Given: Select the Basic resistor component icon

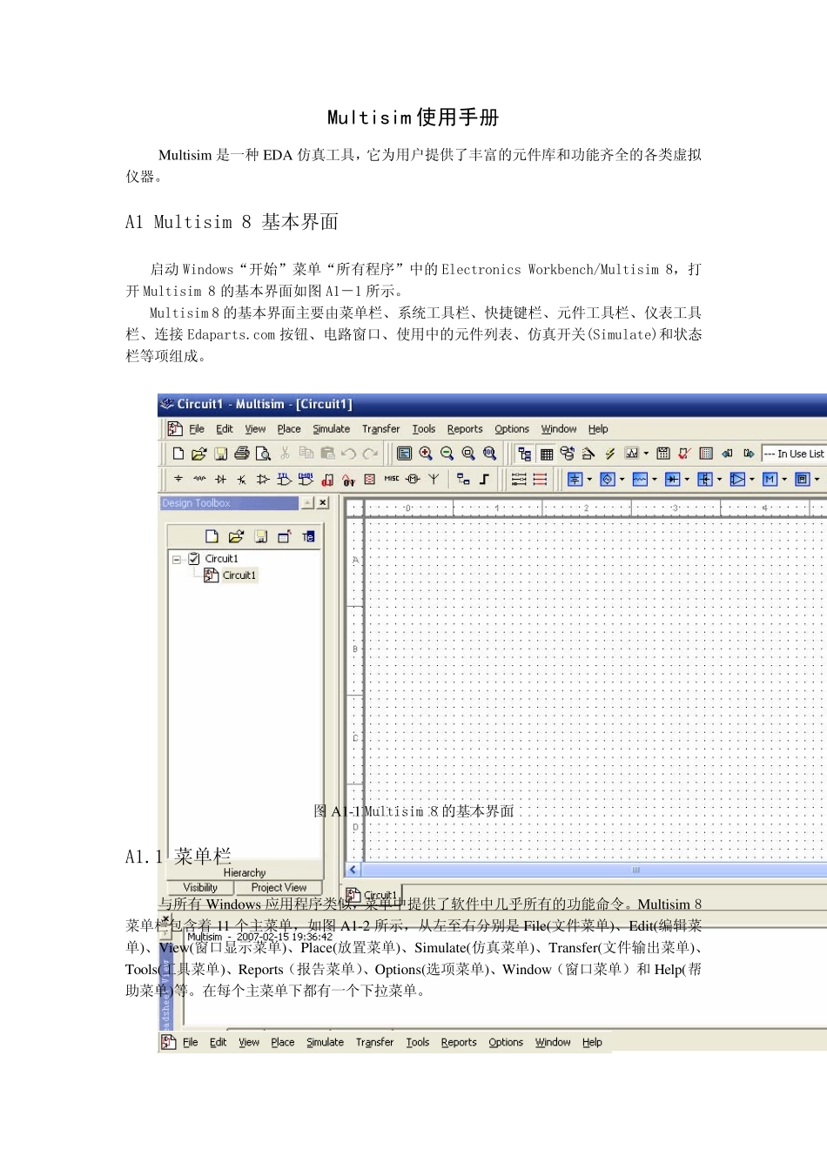Looking at the screenshot, I should coord(199,479).
